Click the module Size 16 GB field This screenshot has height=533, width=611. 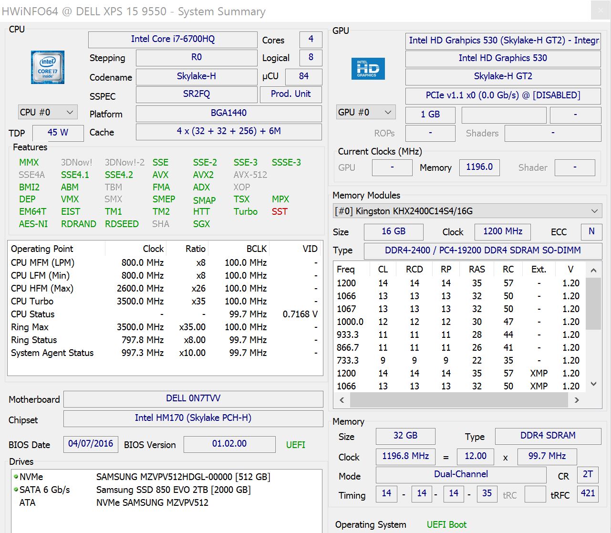click(x=394, y=232)
